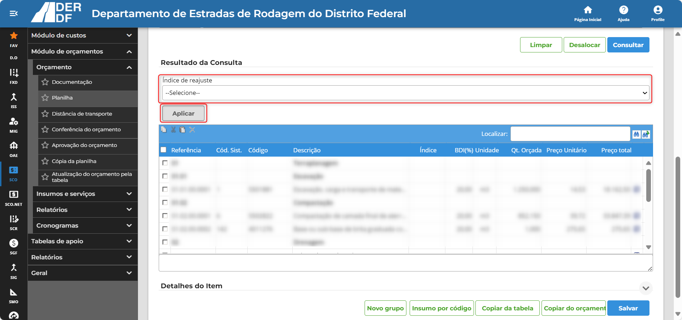Check the select-all header checkbox
This screenshot has height=320, width=682.
164,150
